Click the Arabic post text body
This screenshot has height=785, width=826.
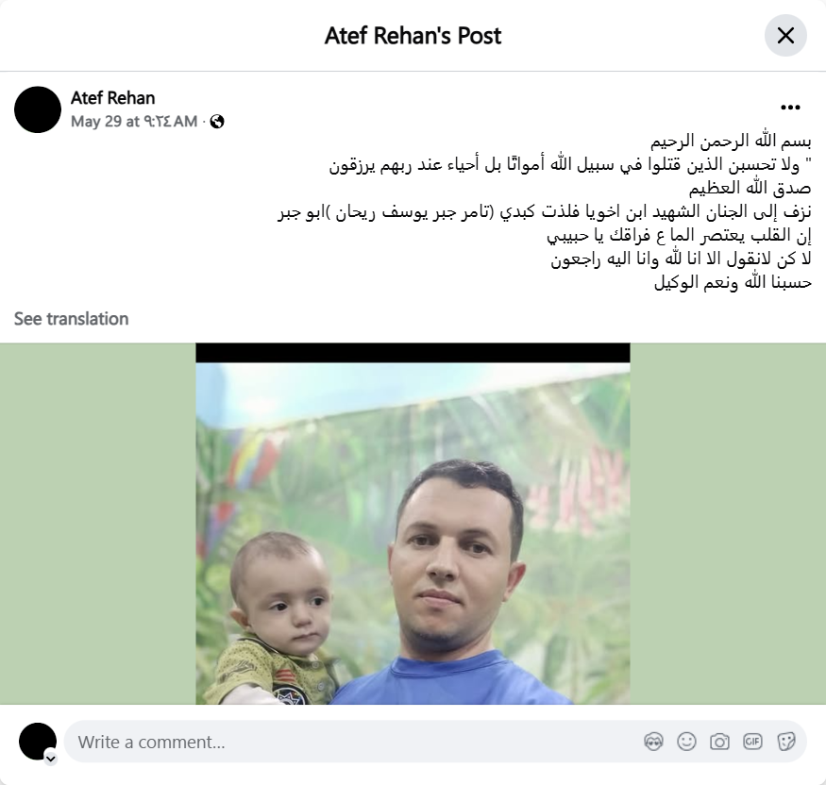[545, 211]
